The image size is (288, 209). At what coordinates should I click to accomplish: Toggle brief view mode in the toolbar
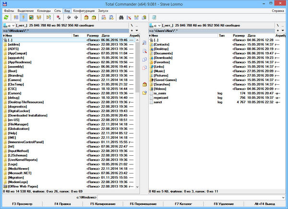coord(15,17)
